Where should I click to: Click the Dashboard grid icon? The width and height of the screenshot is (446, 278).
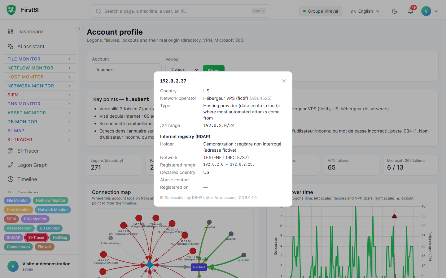(x=11, y=32)
